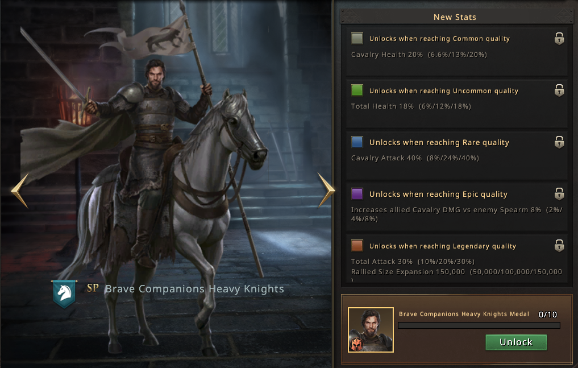Image resolution: width=578 pixels, height=368 pixels.
Task: Click the blue Rare quality color square
Action: point(357,142)
